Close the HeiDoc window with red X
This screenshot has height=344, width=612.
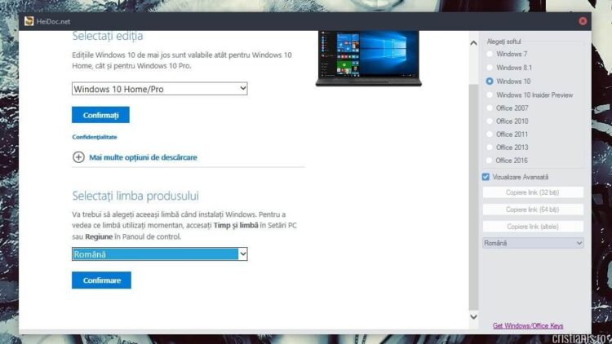(583, 20)
